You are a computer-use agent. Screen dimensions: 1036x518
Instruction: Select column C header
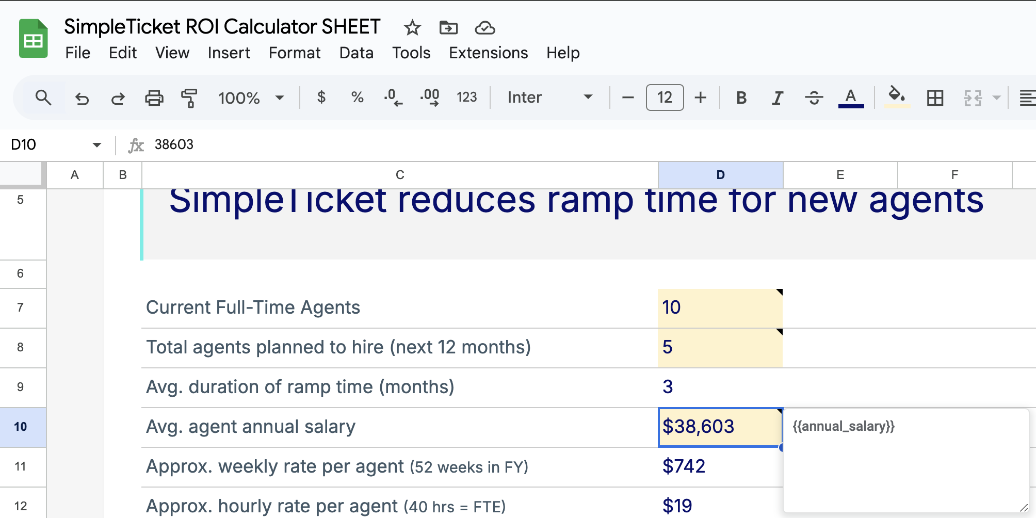coord(400,175)
